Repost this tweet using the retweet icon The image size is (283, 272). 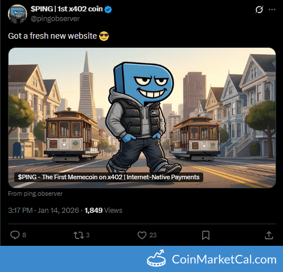[x=79, y=235]
